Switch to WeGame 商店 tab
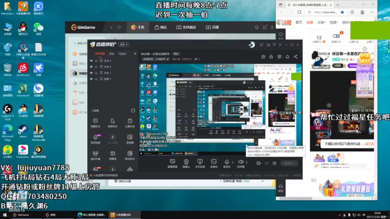This screenshot has width=390, height=219. click(x=161, y=27)
